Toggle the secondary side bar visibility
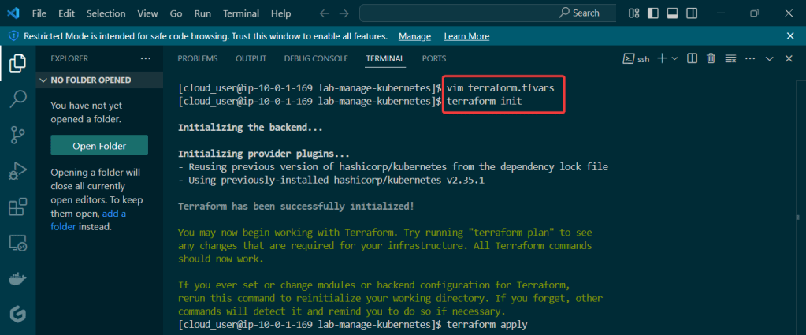 tap(692, 13)
